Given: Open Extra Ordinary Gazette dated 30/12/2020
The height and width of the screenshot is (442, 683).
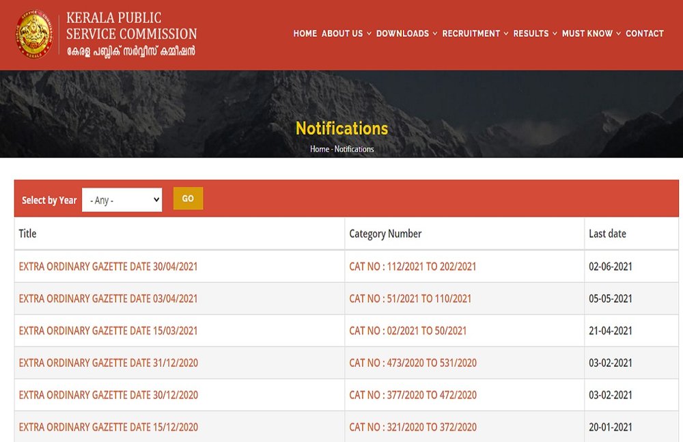Looking at the screenshot, I should pos(108,395).
